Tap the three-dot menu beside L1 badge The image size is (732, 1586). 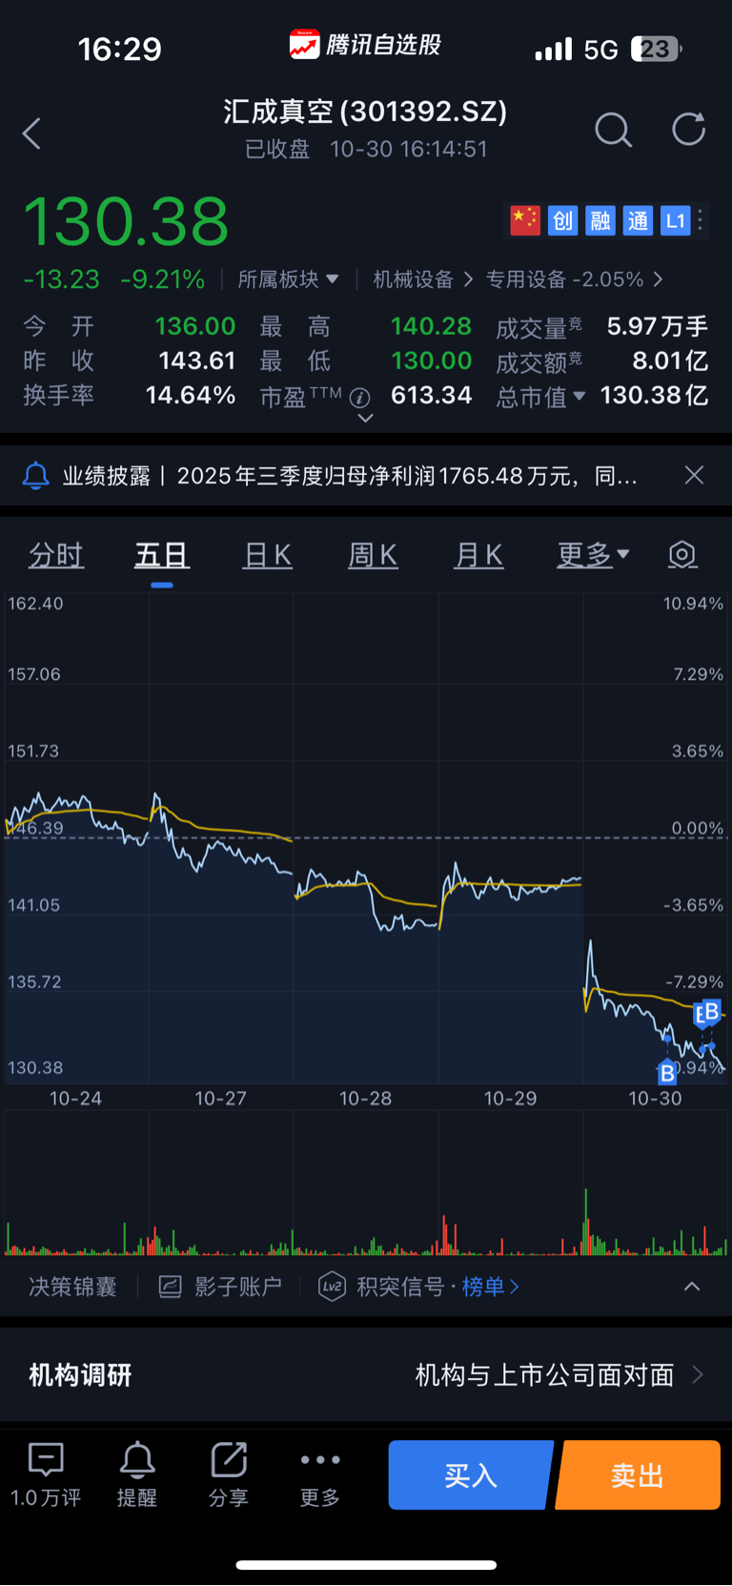click(701, 220)
